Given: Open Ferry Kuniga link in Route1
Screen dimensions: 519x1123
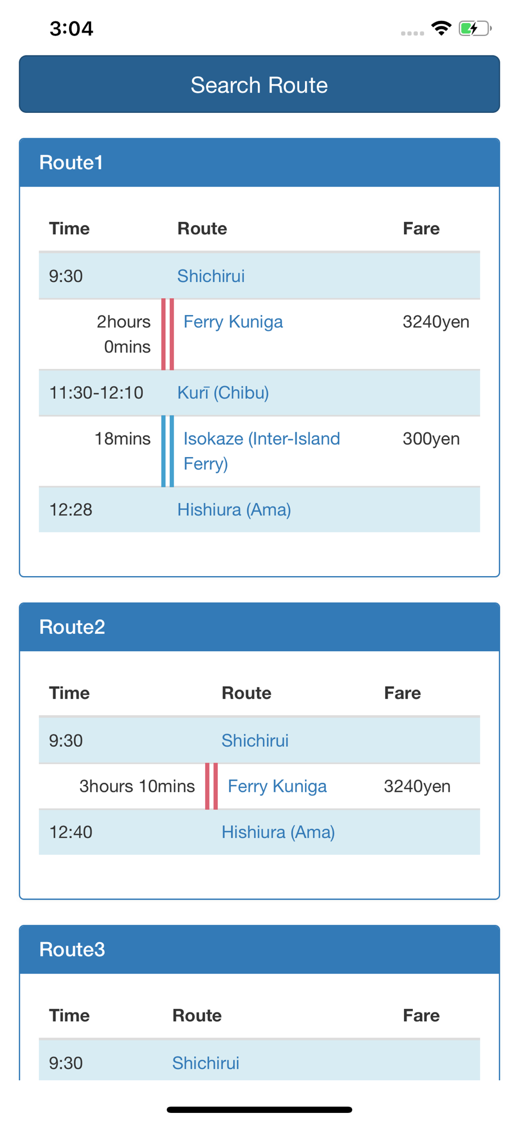Looking at the screenshot, I should [x=233, y=322].
